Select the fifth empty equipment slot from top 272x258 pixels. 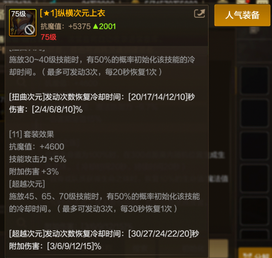click(x=254, y=211)
